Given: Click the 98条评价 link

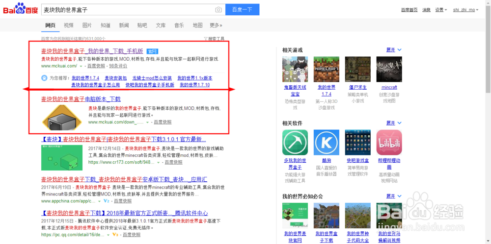Looking at the screenshot, I should click(x=118, y=66).
